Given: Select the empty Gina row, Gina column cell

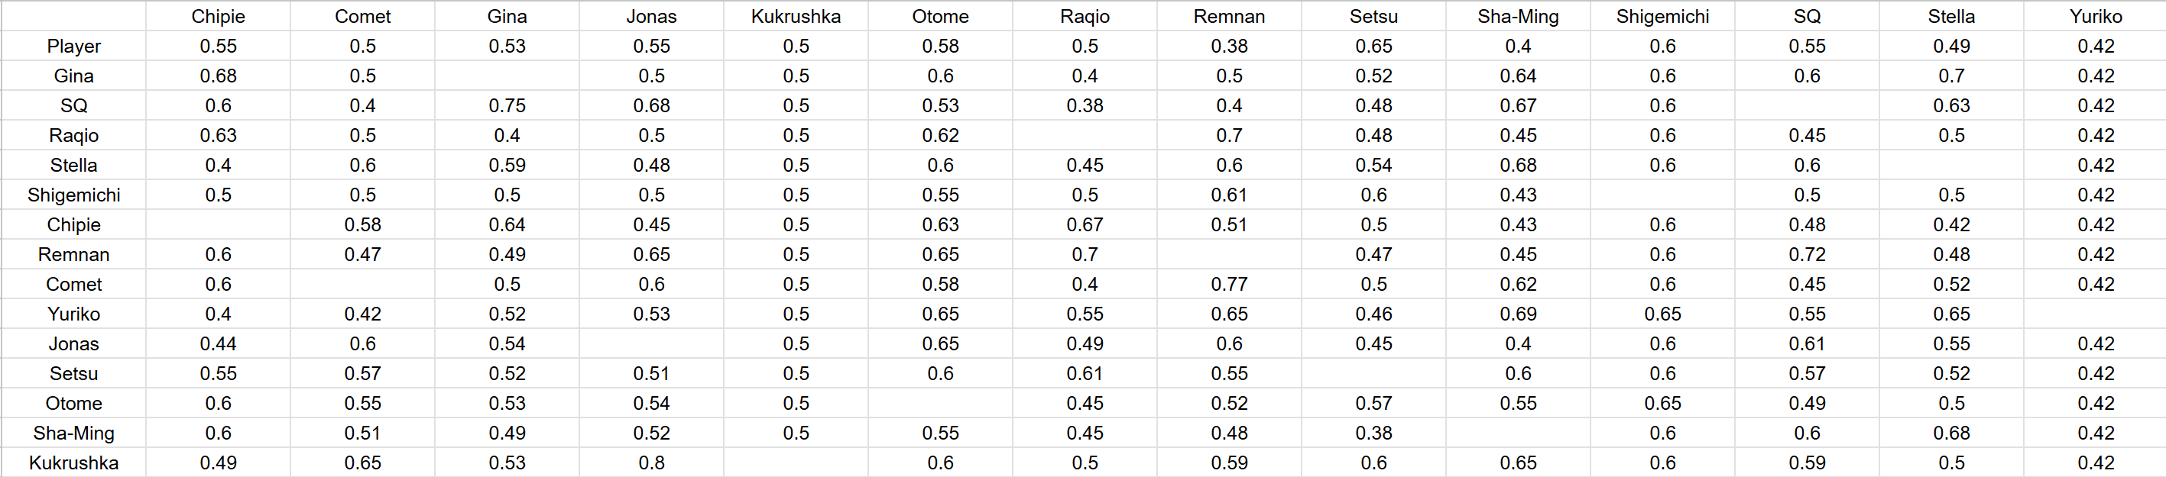Looking at the screenshot, I should [507, 76].
